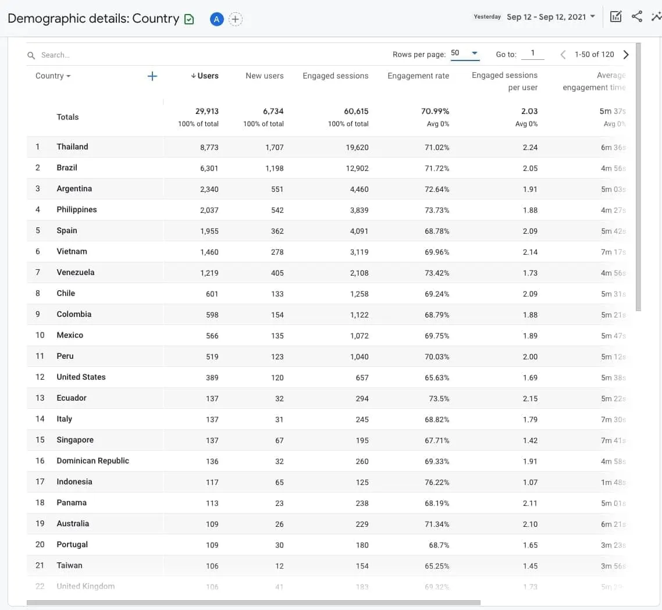Add secondary dimension with blue plus

[x=152, y=76]
